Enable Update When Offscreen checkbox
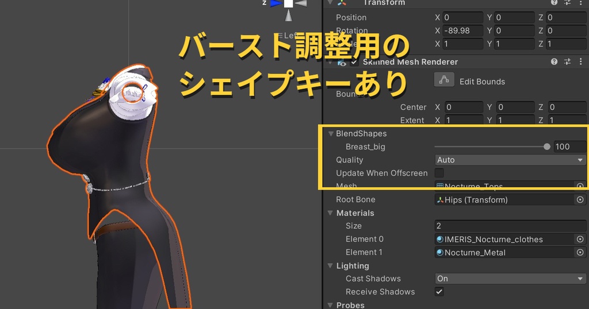The width and height of the screenshot is (589, 309). (x=439, y=173)
